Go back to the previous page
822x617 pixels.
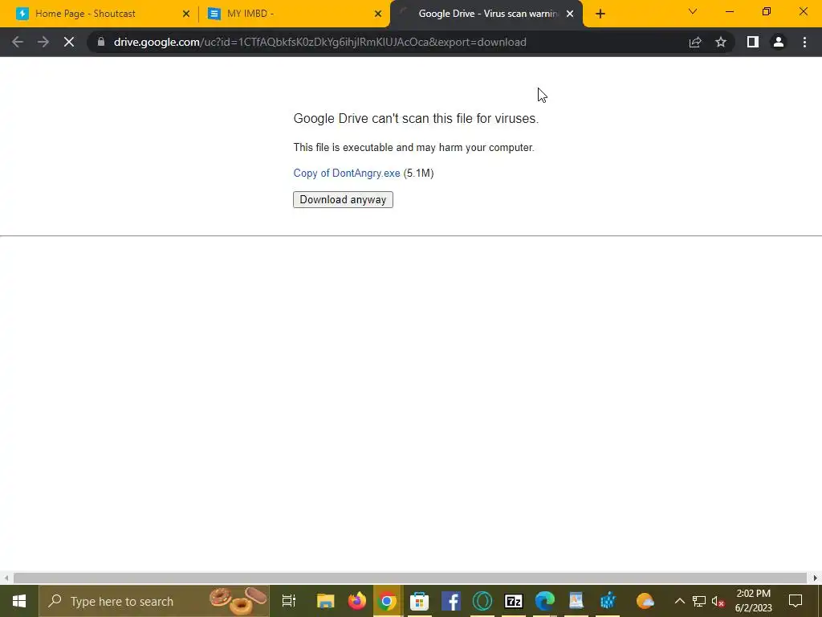pyautogui.click(x=18, y=42)
